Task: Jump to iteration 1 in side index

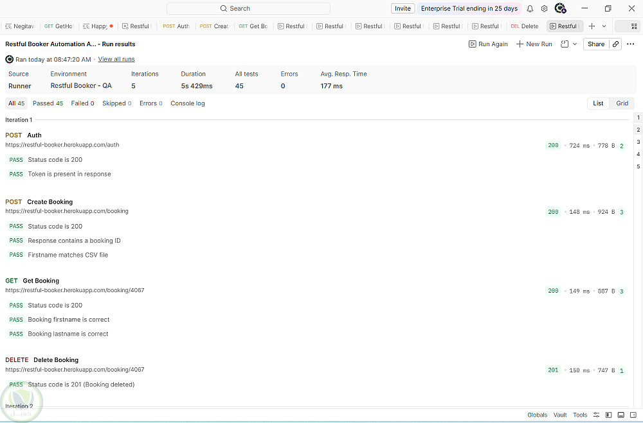Action: pyautogui.click(x=638, y=117)
